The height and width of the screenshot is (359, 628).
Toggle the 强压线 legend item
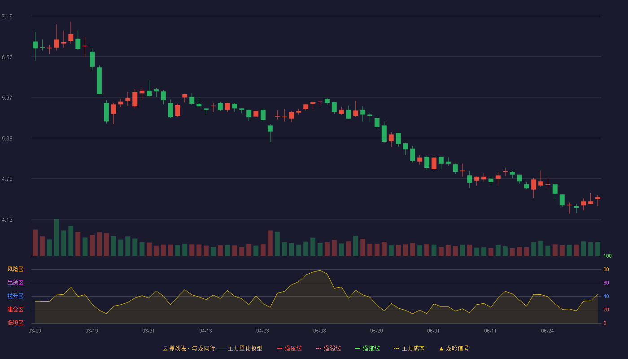coord(289,348)
